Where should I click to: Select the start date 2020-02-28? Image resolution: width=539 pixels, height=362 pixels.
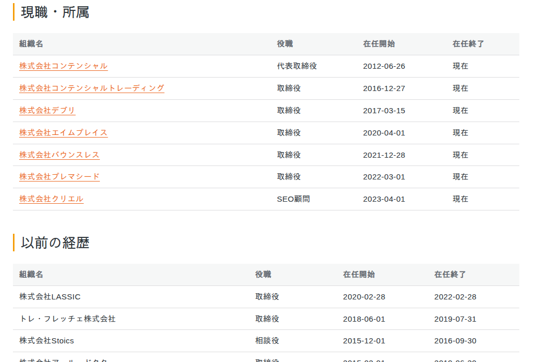pyautogui.click(x=364, y=297)
